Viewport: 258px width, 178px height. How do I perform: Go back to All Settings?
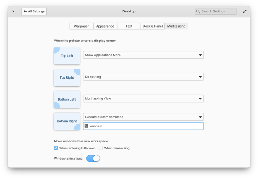pyautogui.click(x=34, y=11)
